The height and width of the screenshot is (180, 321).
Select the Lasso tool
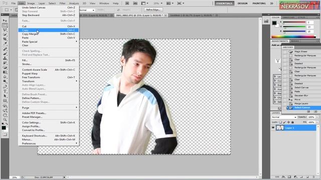5,30
